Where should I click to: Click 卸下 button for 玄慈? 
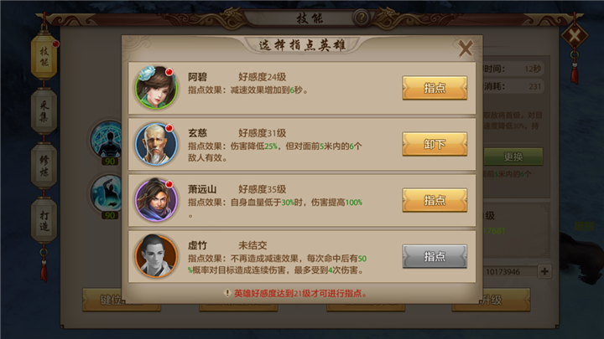[x=435, y=144]
